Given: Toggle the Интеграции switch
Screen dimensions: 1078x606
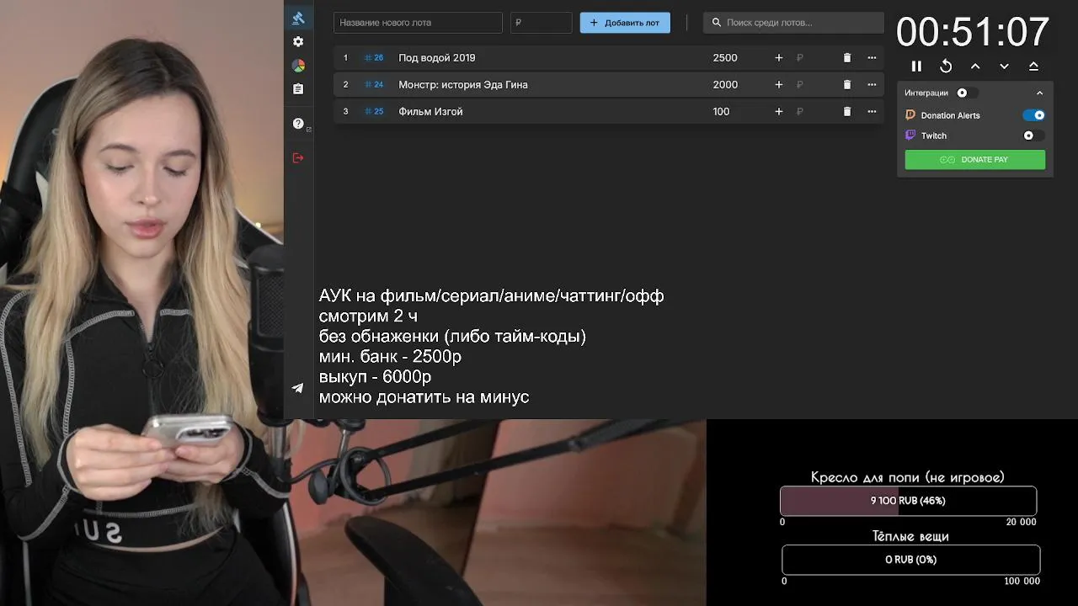Looking at the screenshot, I should tap(967, 93).
